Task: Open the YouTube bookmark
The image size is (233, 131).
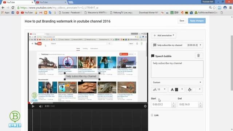Action: coord(27,13)
